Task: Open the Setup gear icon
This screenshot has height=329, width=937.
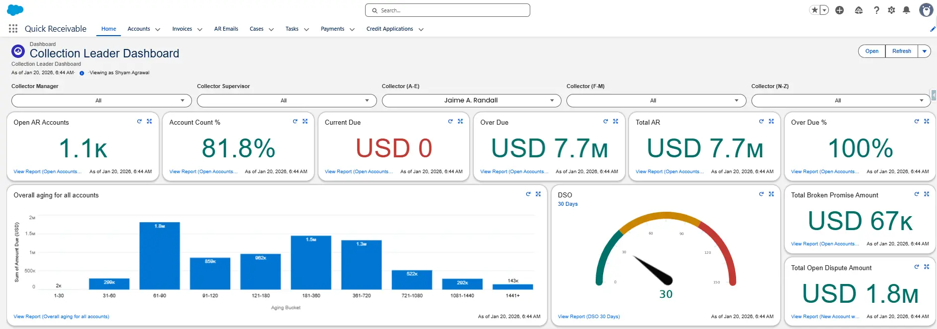Action: [891, 10]
